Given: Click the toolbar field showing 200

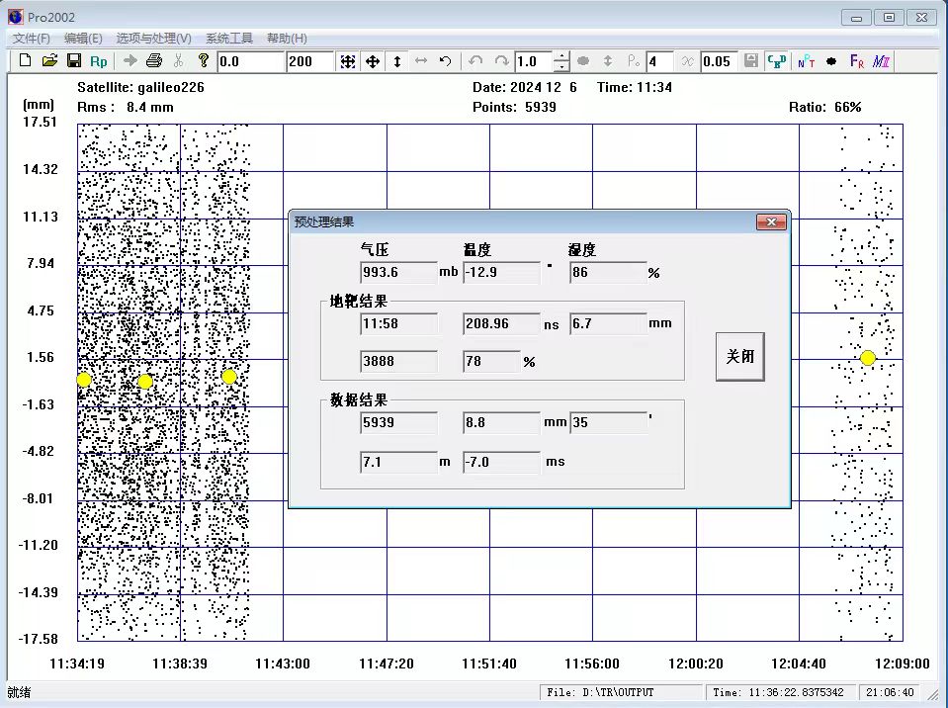Looking at the screenshot, I should (310, 61).
